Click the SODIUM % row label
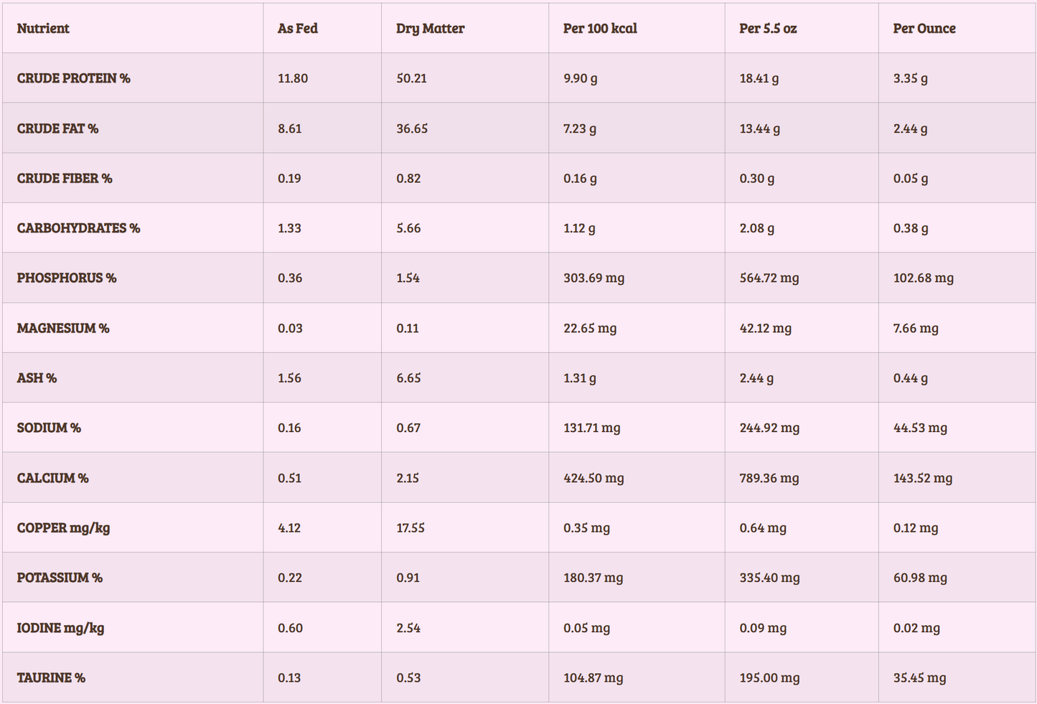The image size is (1037, 704). click(49, 428)
